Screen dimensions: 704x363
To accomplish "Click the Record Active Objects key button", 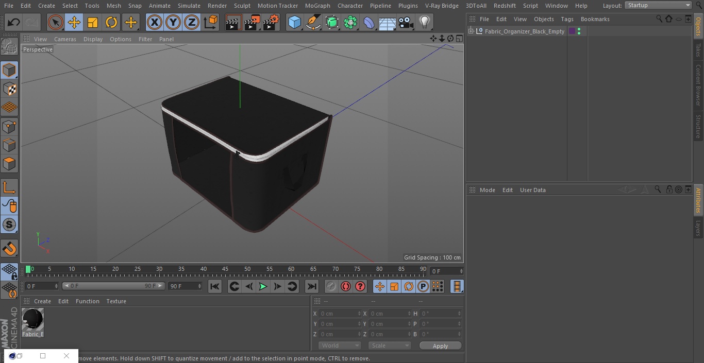I will (x=331, y=286).
